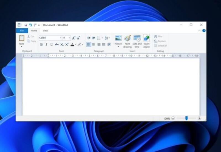Insert Date and time
This screenshot has height=152, width=221.
(137, 38)
